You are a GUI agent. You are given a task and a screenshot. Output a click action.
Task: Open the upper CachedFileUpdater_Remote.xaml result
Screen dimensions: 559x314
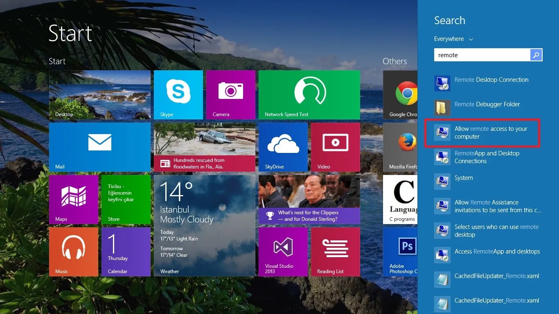point(488,280)
